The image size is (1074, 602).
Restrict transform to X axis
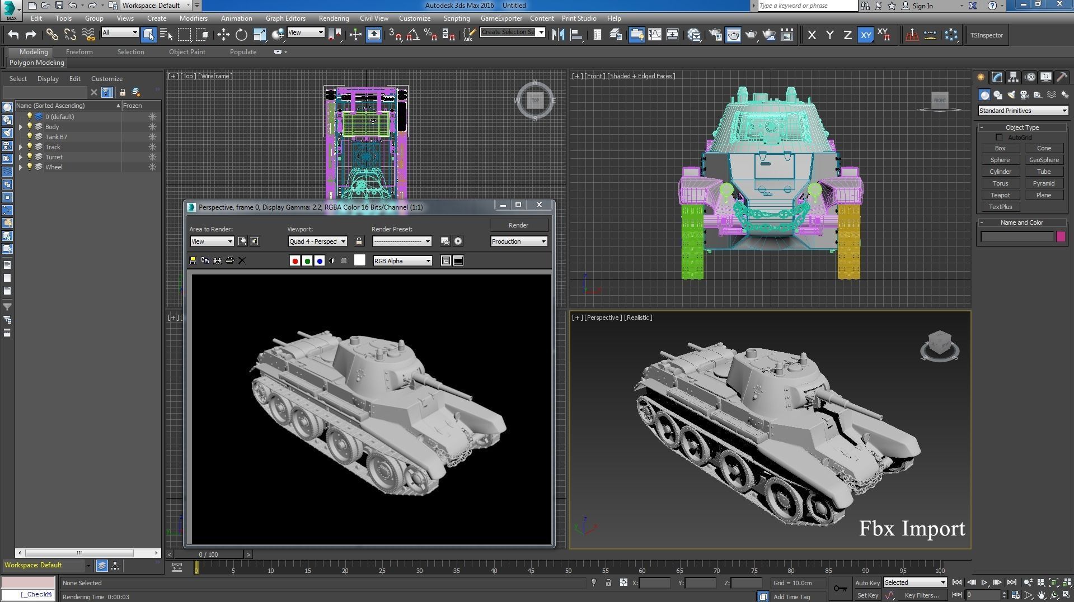(812, 35)
